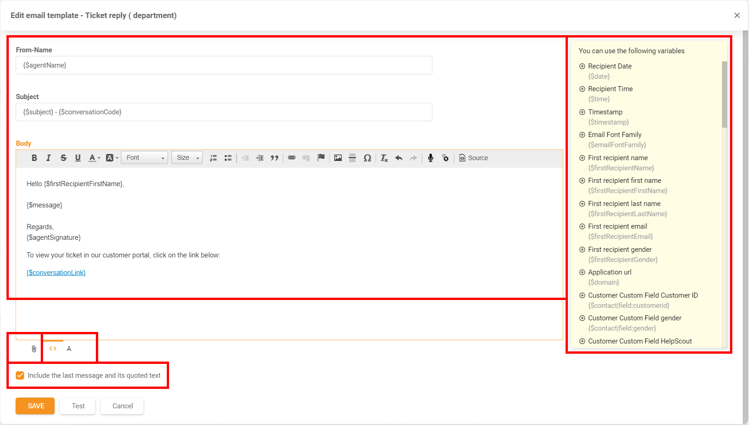The image size is (749, 425).
Task: Insert an image into the body
Action: pos(338,158)
